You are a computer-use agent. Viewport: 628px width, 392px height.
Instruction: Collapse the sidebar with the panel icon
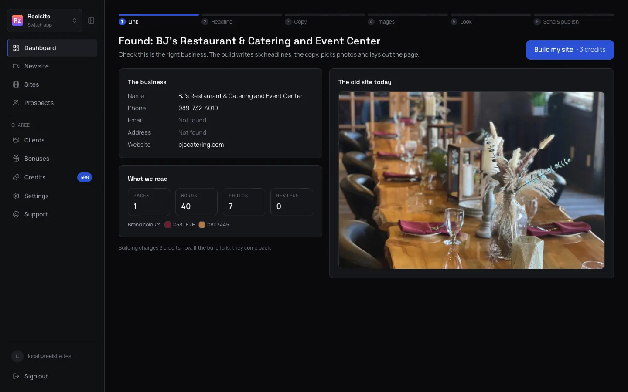(x=91, y=20)
